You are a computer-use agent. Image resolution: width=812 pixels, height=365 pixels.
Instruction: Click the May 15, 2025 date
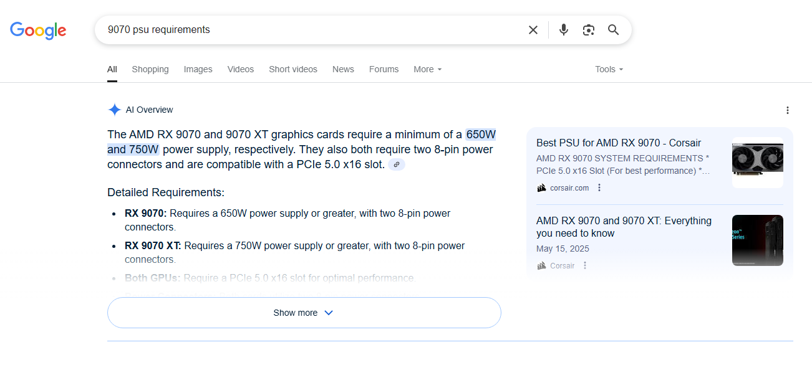coord(563,249)
